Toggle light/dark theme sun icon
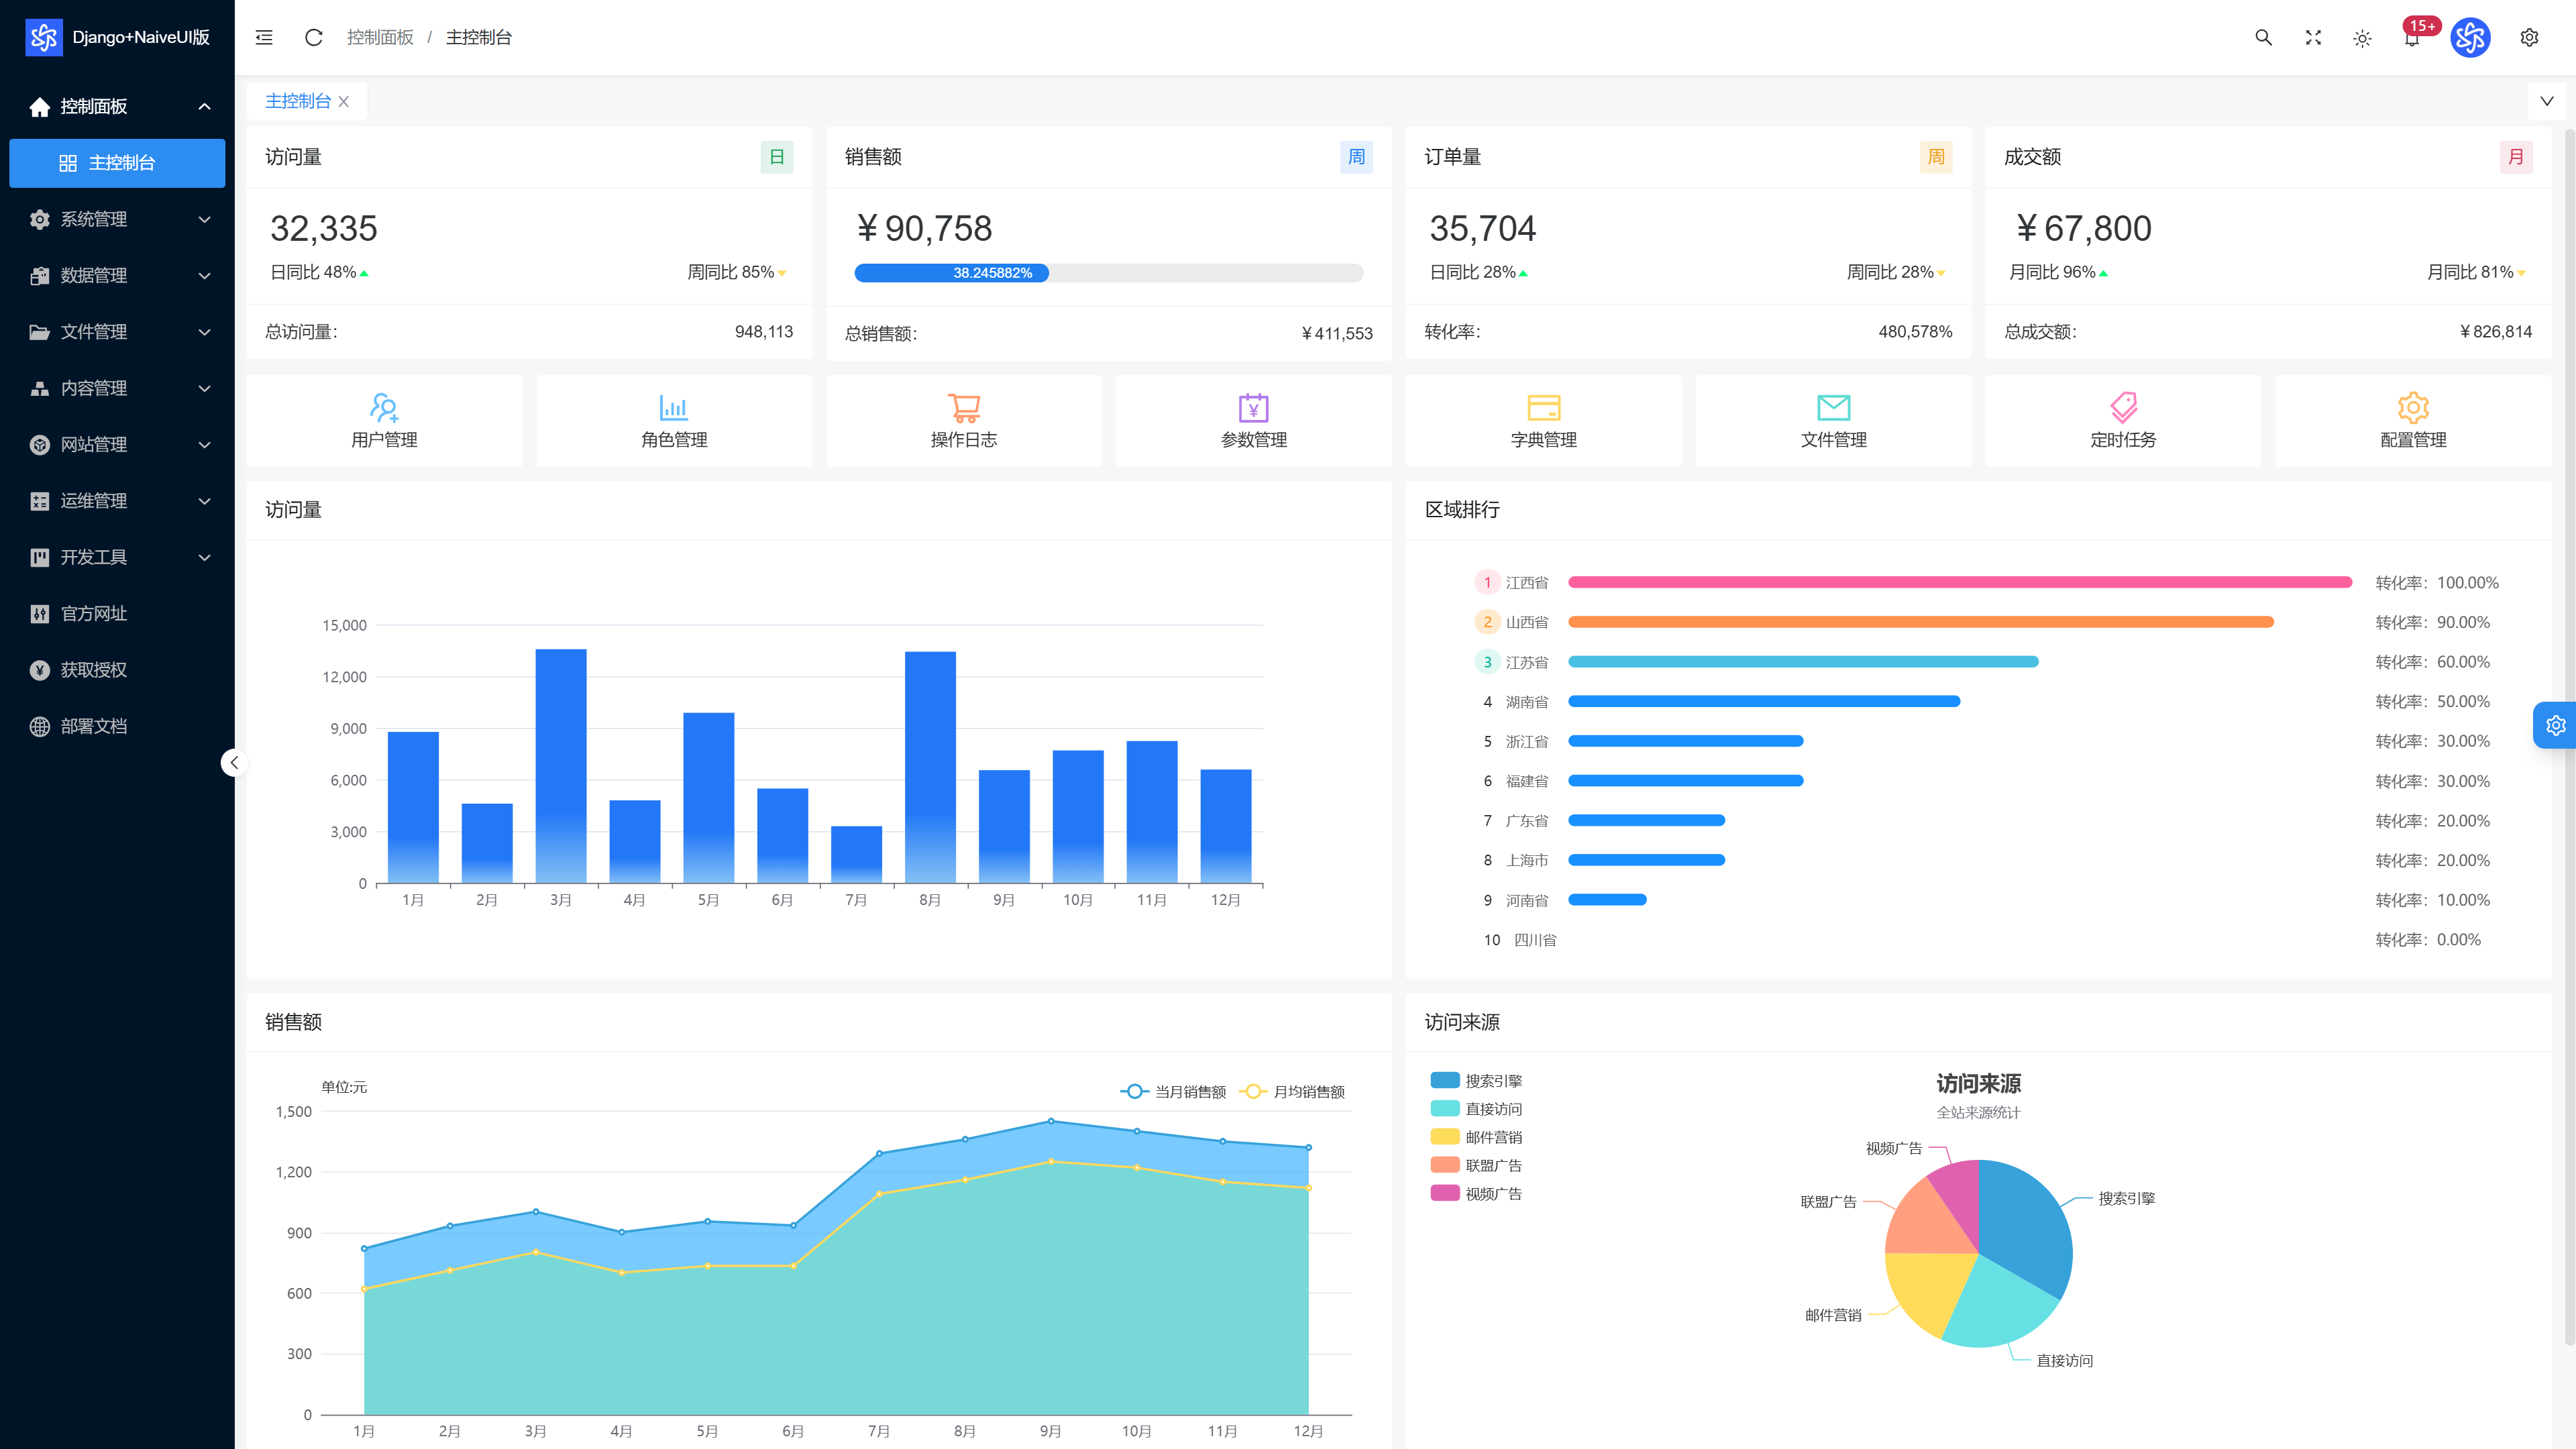 [x=2362, y=38]
